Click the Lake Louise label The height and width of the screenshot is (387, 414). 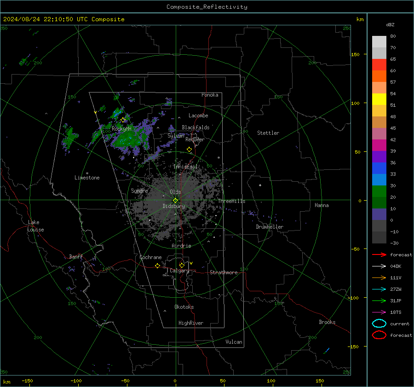[35, 226]
